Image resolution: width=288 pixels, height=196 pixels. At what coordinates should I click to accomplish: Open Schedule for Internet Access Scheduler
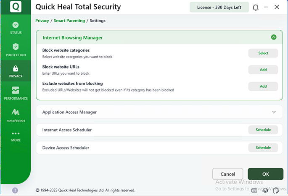click(263, 130)
